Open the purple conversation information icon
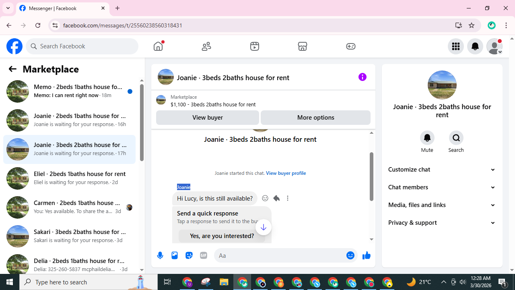 (x=363, y=77)
